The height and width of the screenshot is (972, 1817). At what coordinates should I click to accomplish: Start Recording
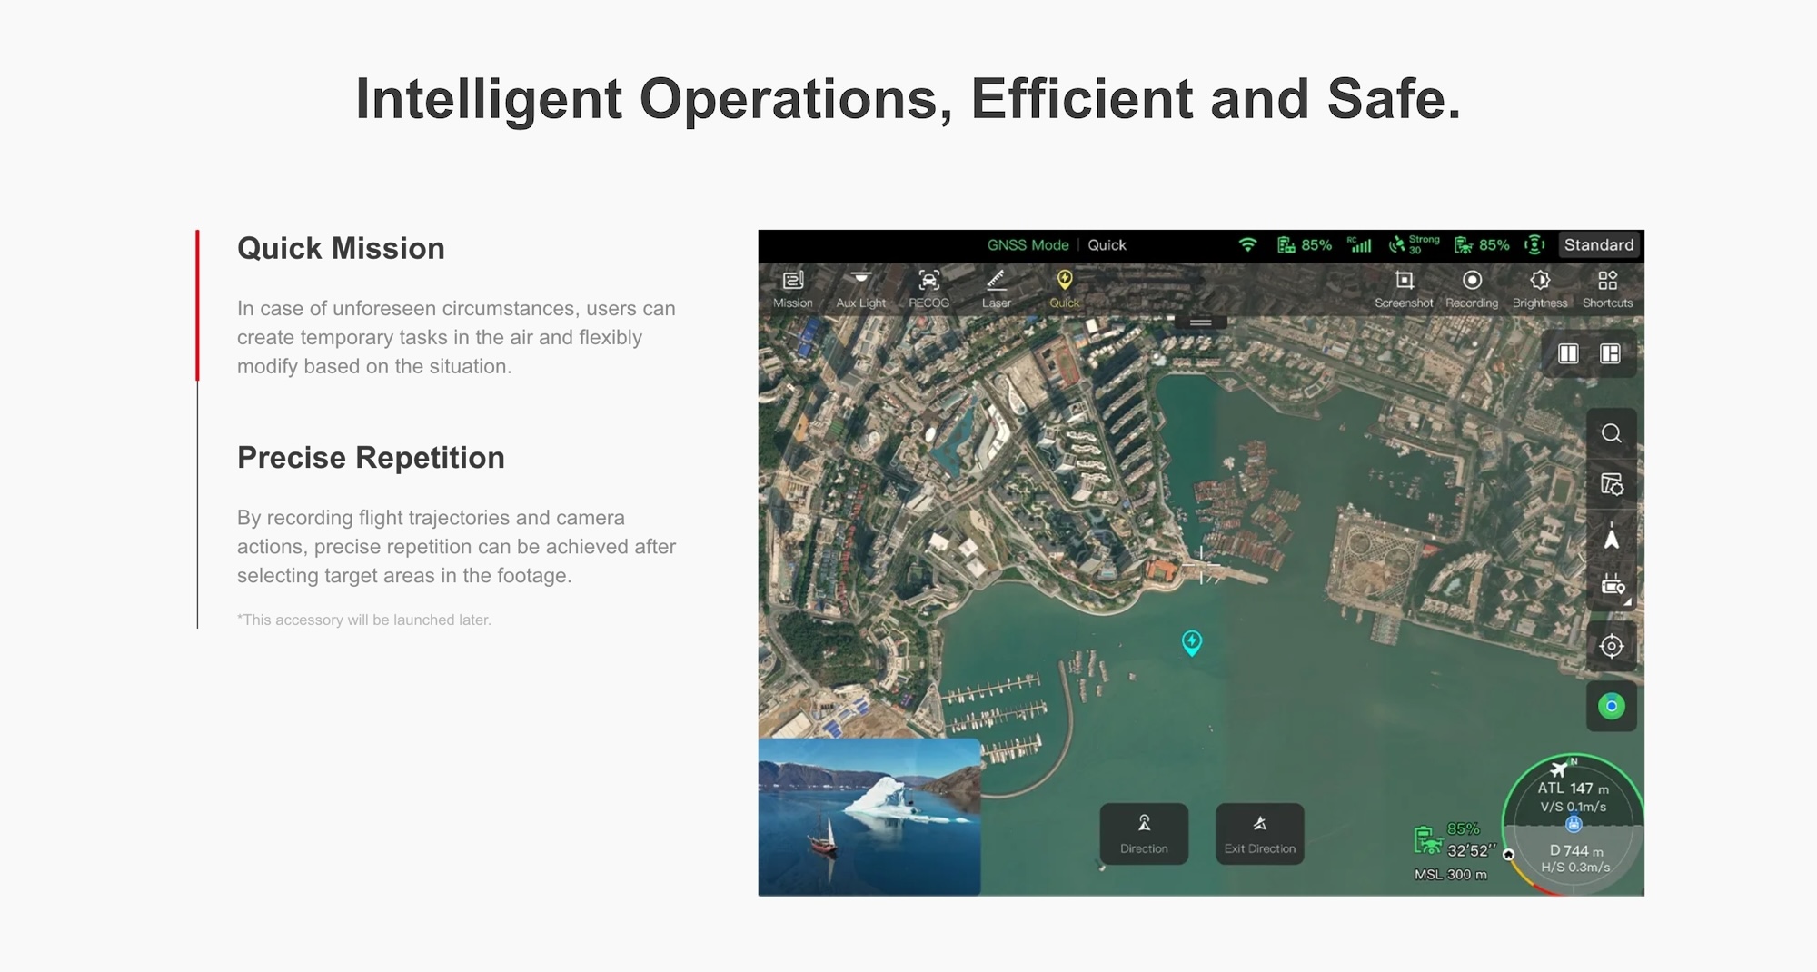click(1472, 289)
